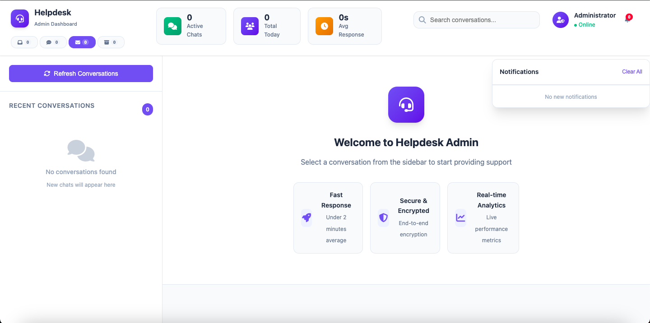Select the inbox tray filter pill
This screenshot has width=650, height=323.
click(x=24, y=42)
